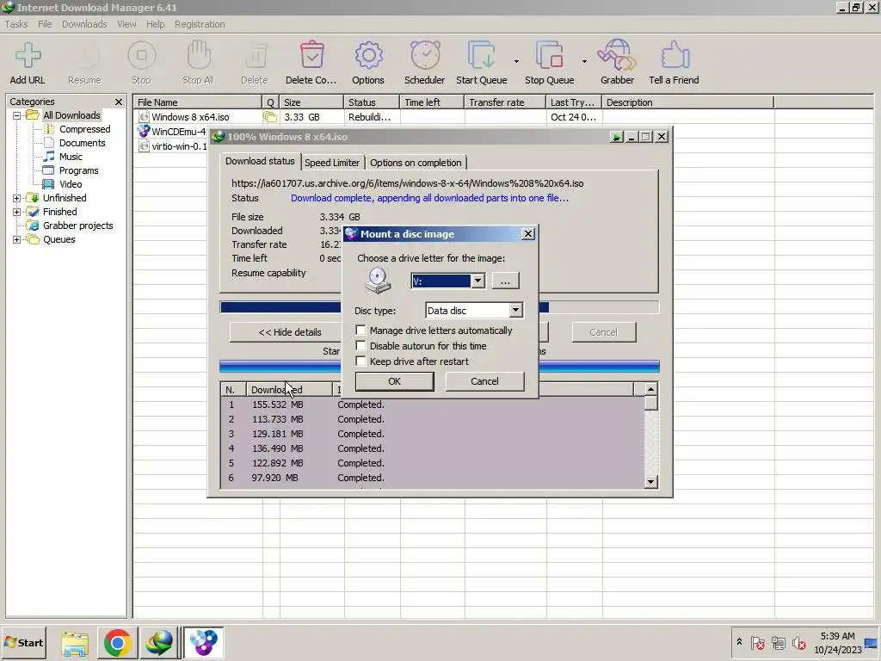The width and height of the screenshot is (881, 661).
Task: Open the Tasks menu
Action: pyautogui.click(x=16, y=24)
